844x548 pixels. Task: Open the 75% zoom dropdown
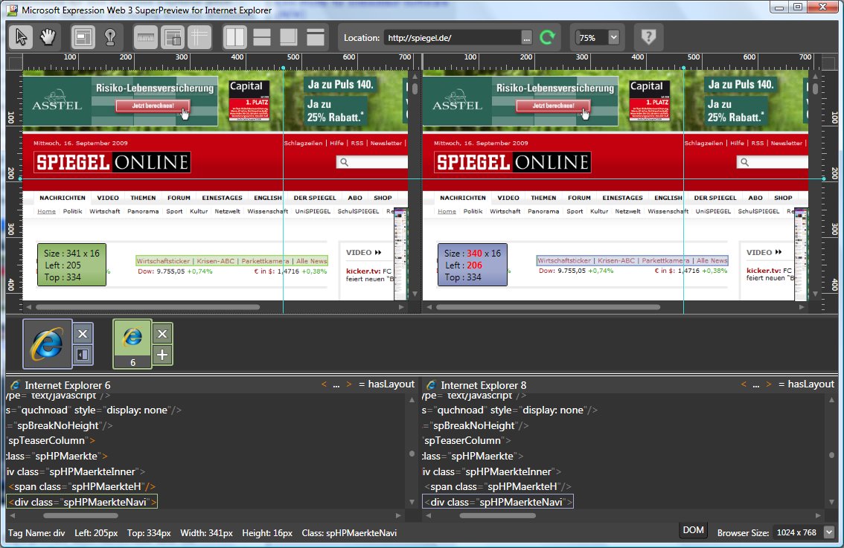coord(613,38)
